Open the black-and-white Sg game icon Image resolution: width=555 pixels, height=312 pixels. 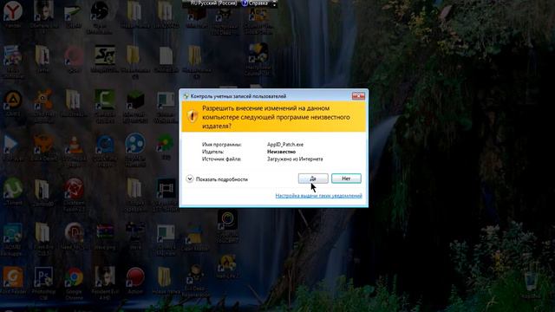tap(105, 55)
